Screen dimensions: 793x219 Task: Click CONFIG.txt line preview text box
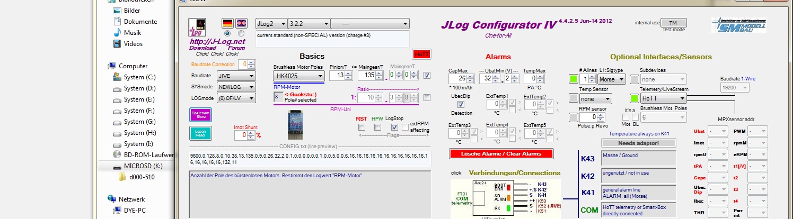310,159
